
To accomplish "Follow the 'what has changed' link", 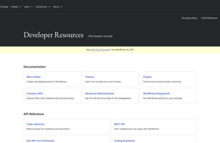I will (99, 50).
